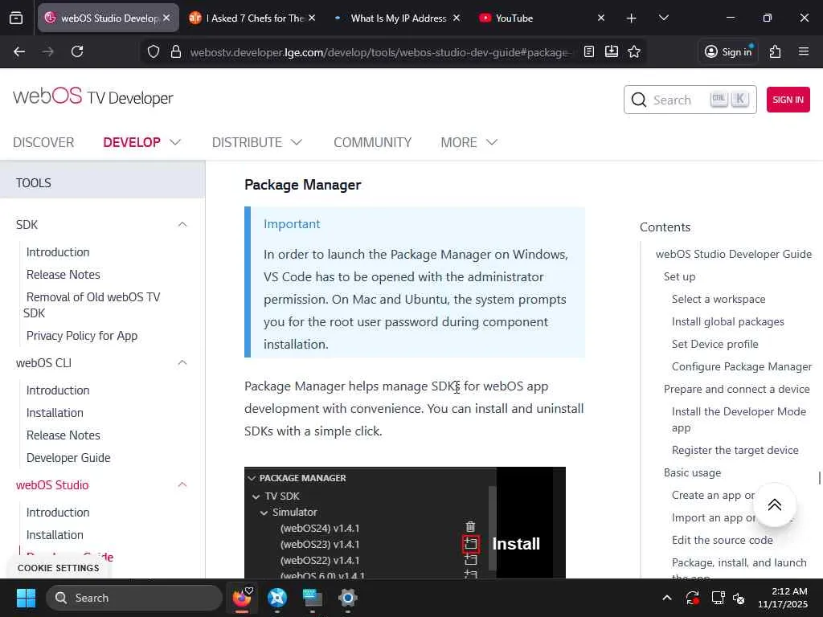
Task: Open Firefox from the taskbar
Action: 242,598
